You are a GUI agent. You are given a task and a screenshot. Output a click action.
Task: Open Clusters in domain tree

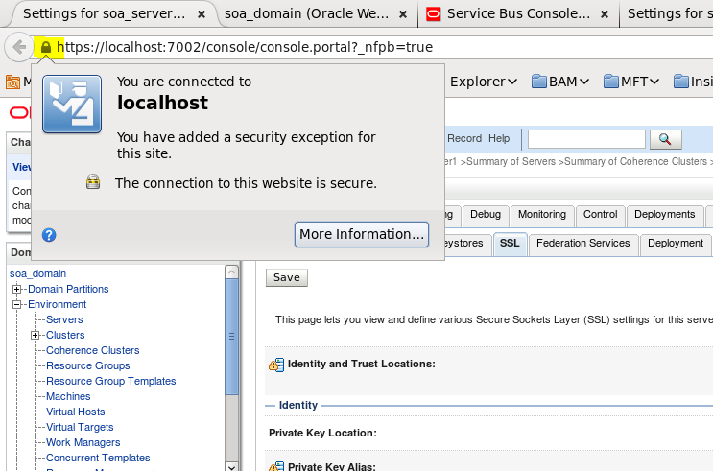point(65,335)
